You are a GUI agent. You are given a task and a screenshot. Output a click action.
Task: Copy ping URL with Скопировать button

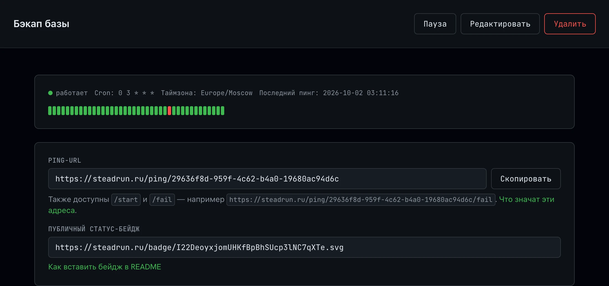pyautogui.click(x=526, y=179)
